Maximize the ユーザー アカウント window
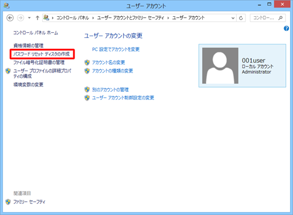Image resolution: width=293 pixels, height=215 pixels. click(270, 4)
